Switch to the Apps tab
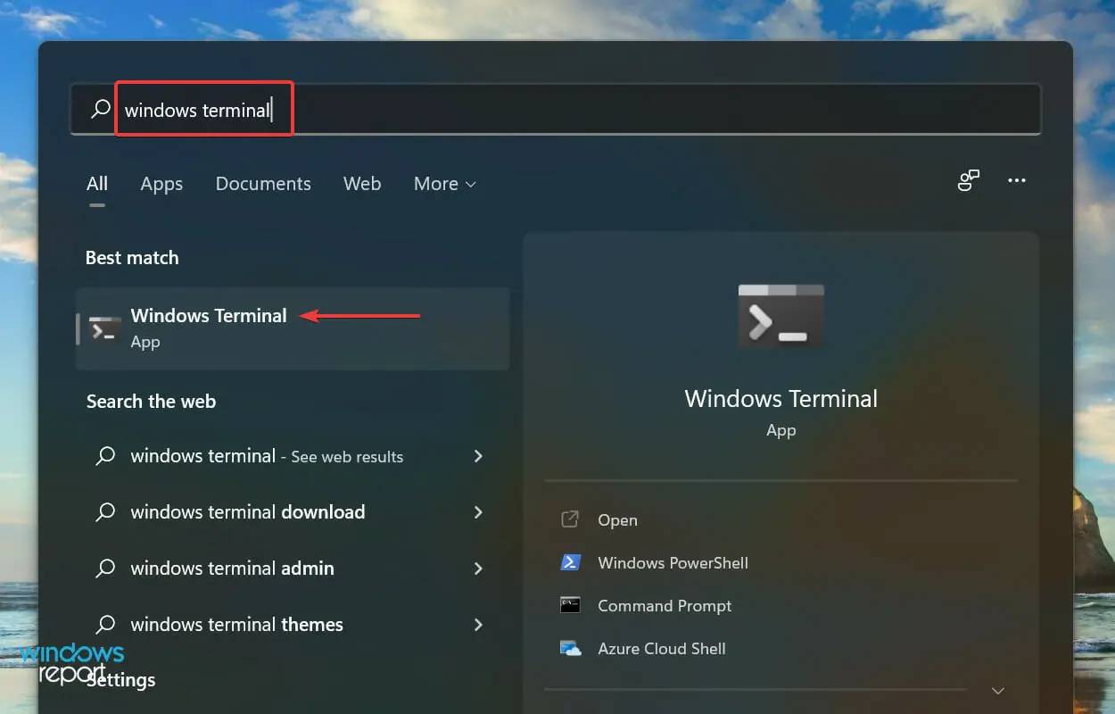Viewport: 1115px width, 714px height. coord(161,184)
